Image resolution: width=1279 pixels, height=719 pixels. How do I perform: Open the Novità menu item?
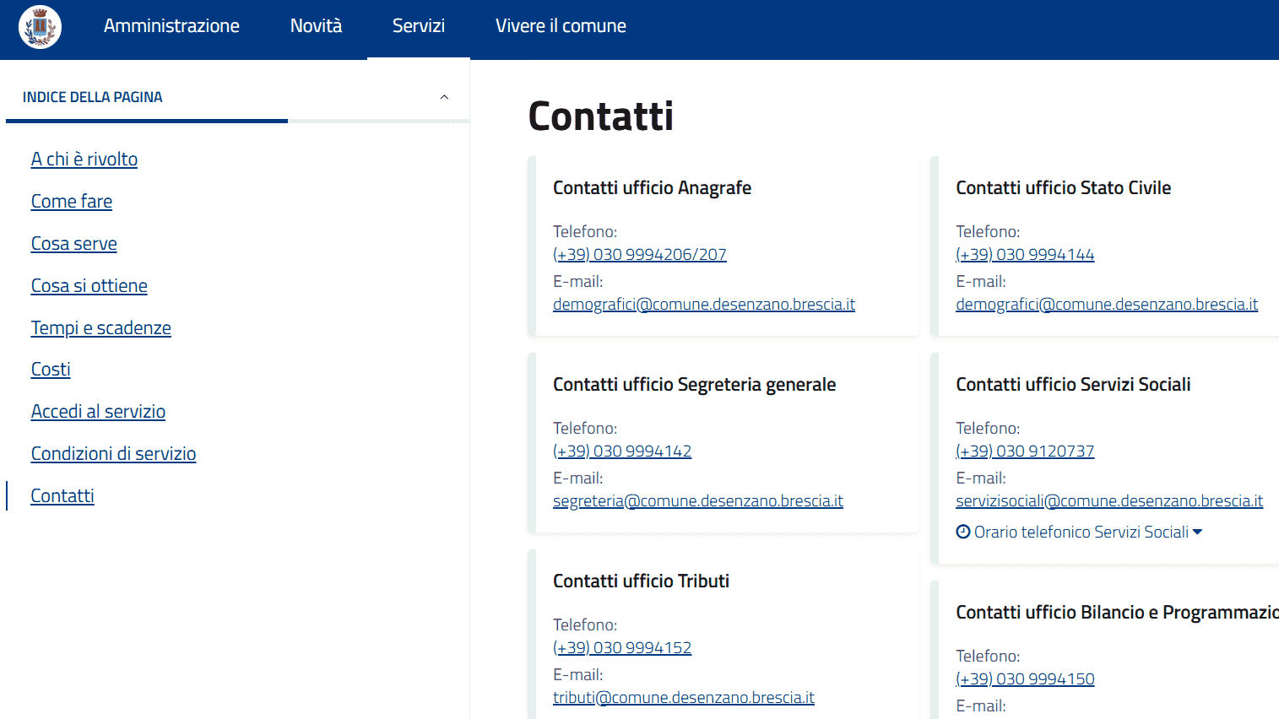tap(316, 26)
